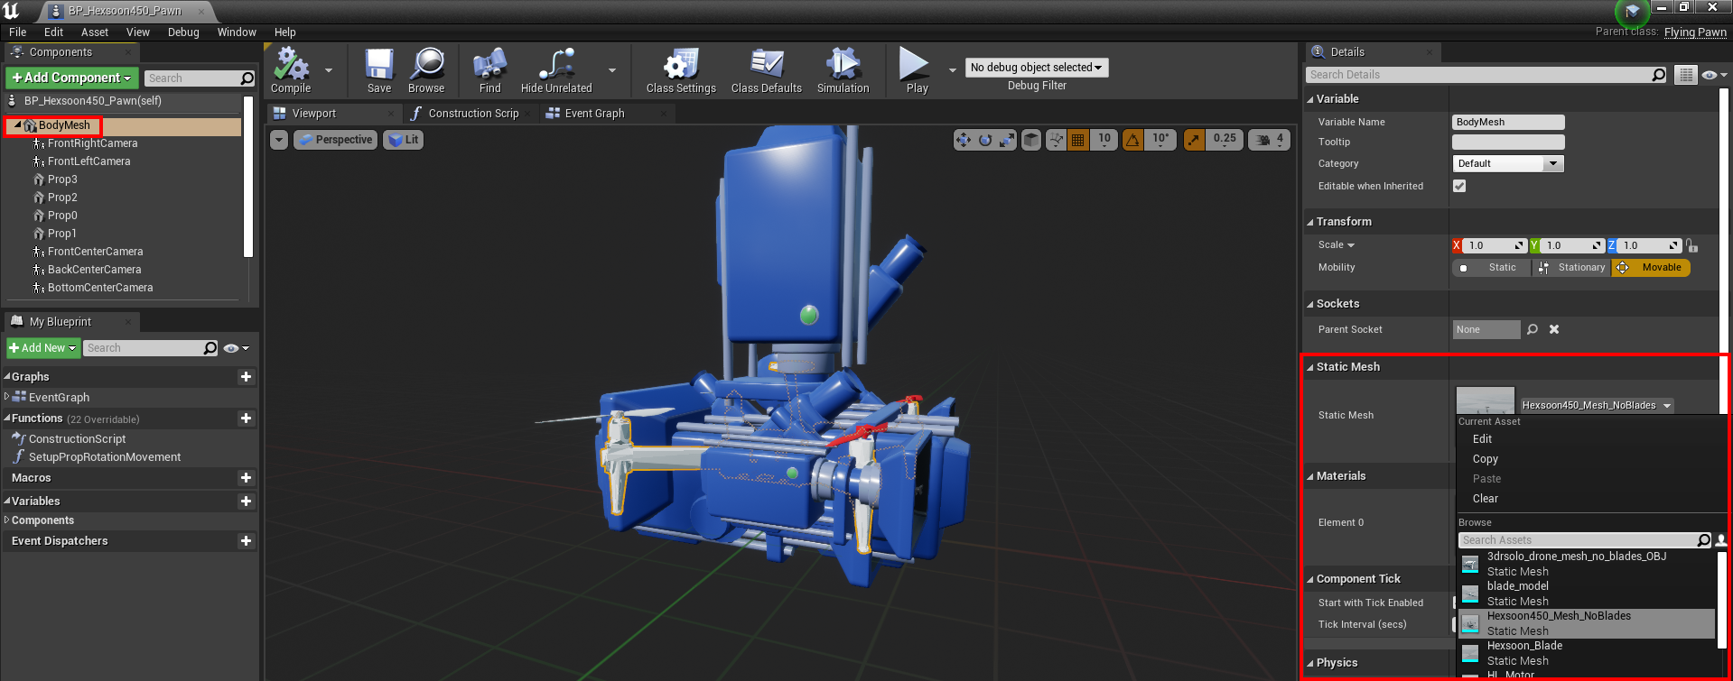1733x681 pixels.
Task: Toggle rotation snapping on or off
Action: [x=1132, y=140]
